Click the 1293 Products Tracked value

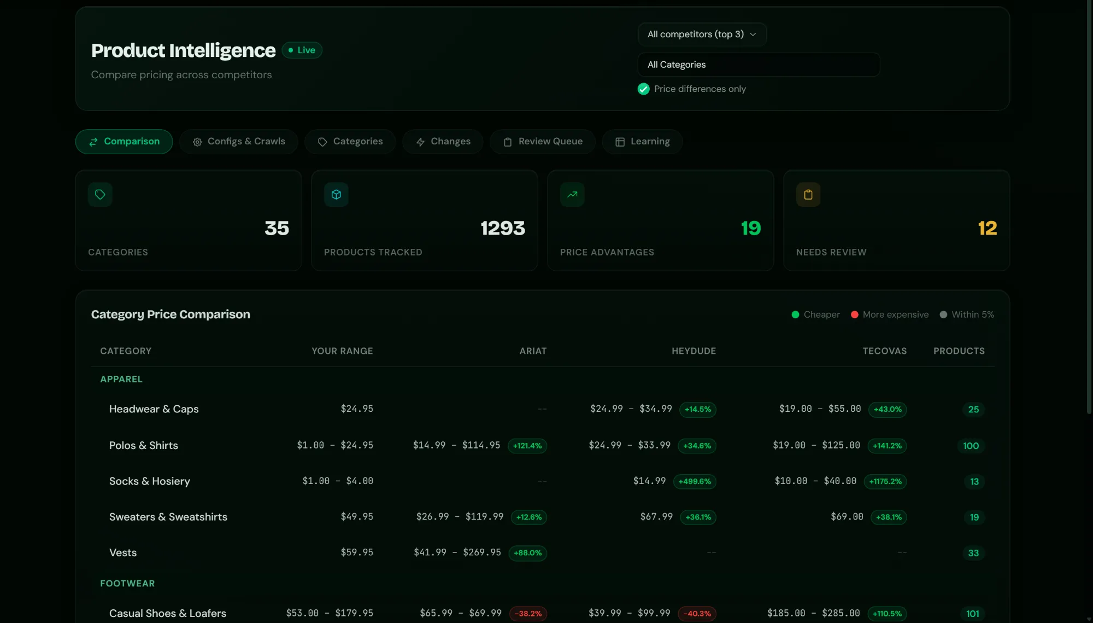[x=503, y=229]
